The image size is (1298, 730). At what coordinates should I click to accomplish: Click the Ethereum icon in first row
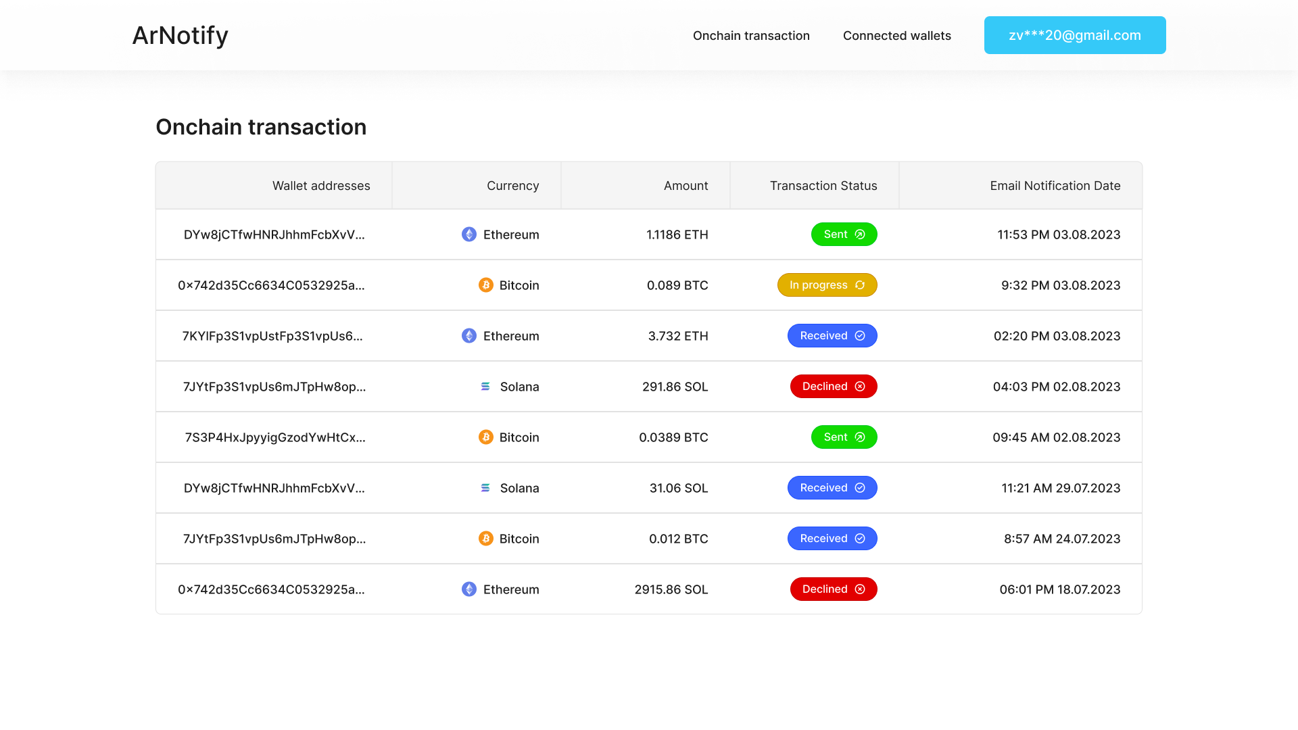[x=469, y=235]
